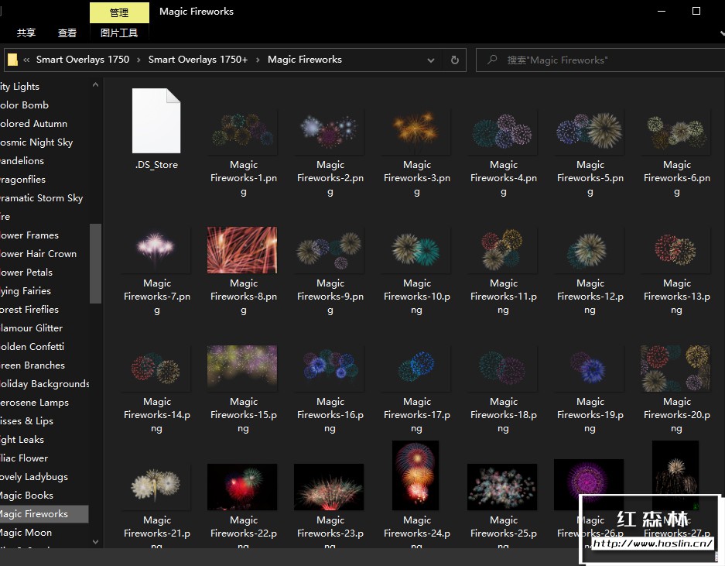This screenshot has width=725, height=566.
Task: Select Magic Fireworks-11.png thumbnail
Action: tap(503, 250)
